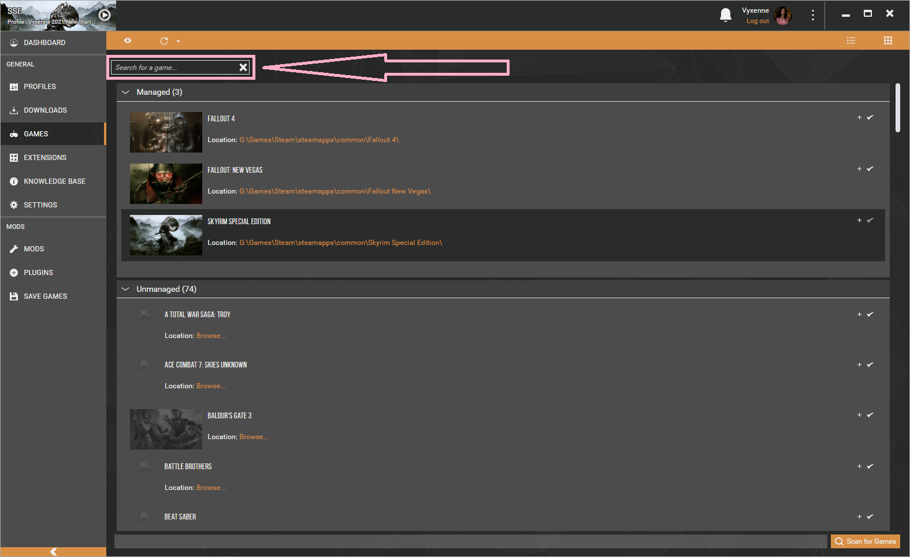Select the Skyrim Special Edition thumbnail
This screenshot has width=910, height=557.
click(166, 235)
